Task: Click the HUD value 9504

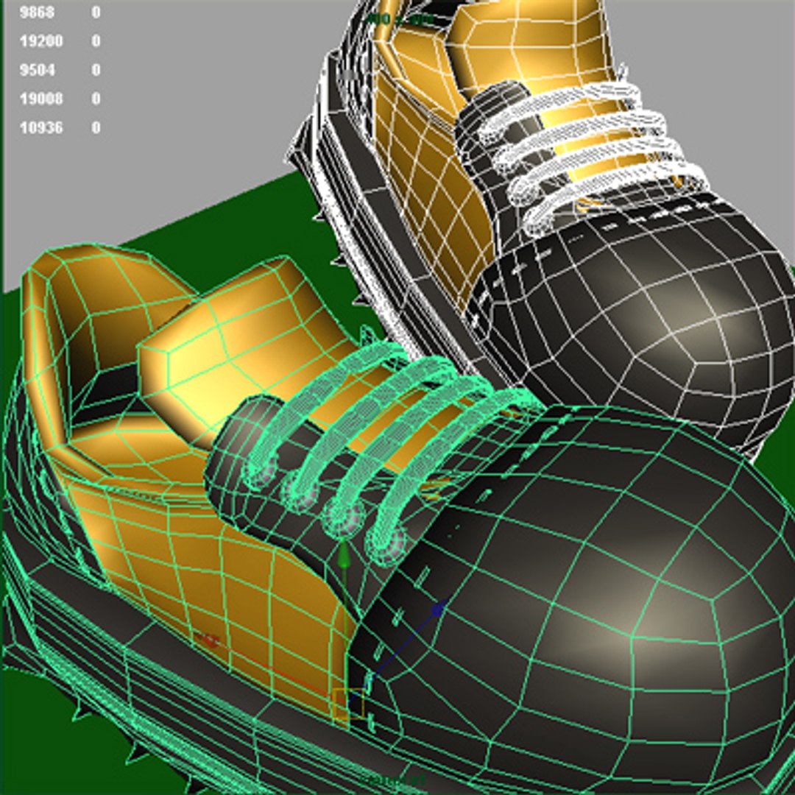Action: 37,70
